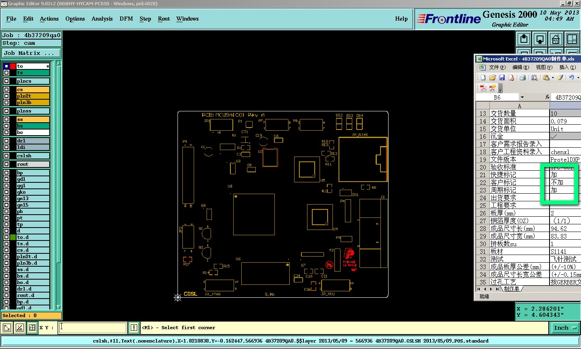Toggle the 'rout' layer checkbox

pos(6,164)
